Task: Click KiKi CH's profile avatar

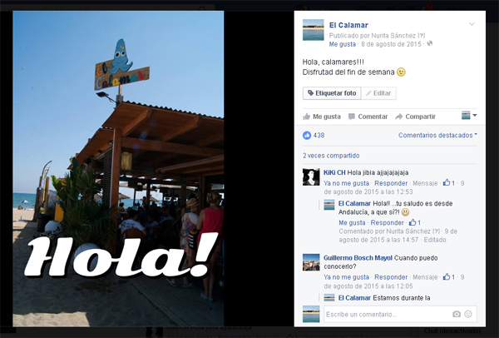Action: coord(311,177)
